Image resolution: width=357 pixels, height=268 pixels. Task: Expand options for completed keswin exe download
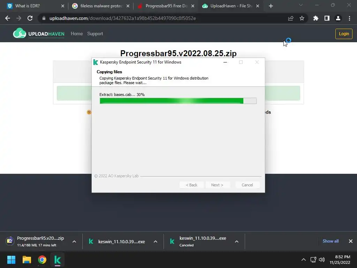pos(155,241)
